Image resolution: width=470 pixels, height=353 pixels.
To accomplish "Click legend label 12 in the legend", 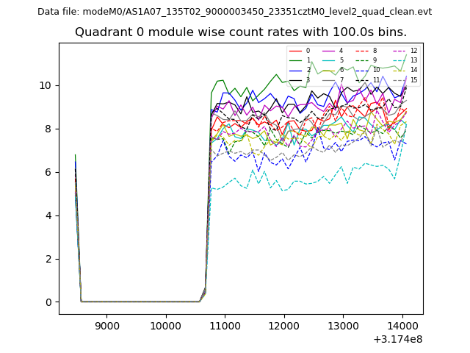I will click(413, 51).
